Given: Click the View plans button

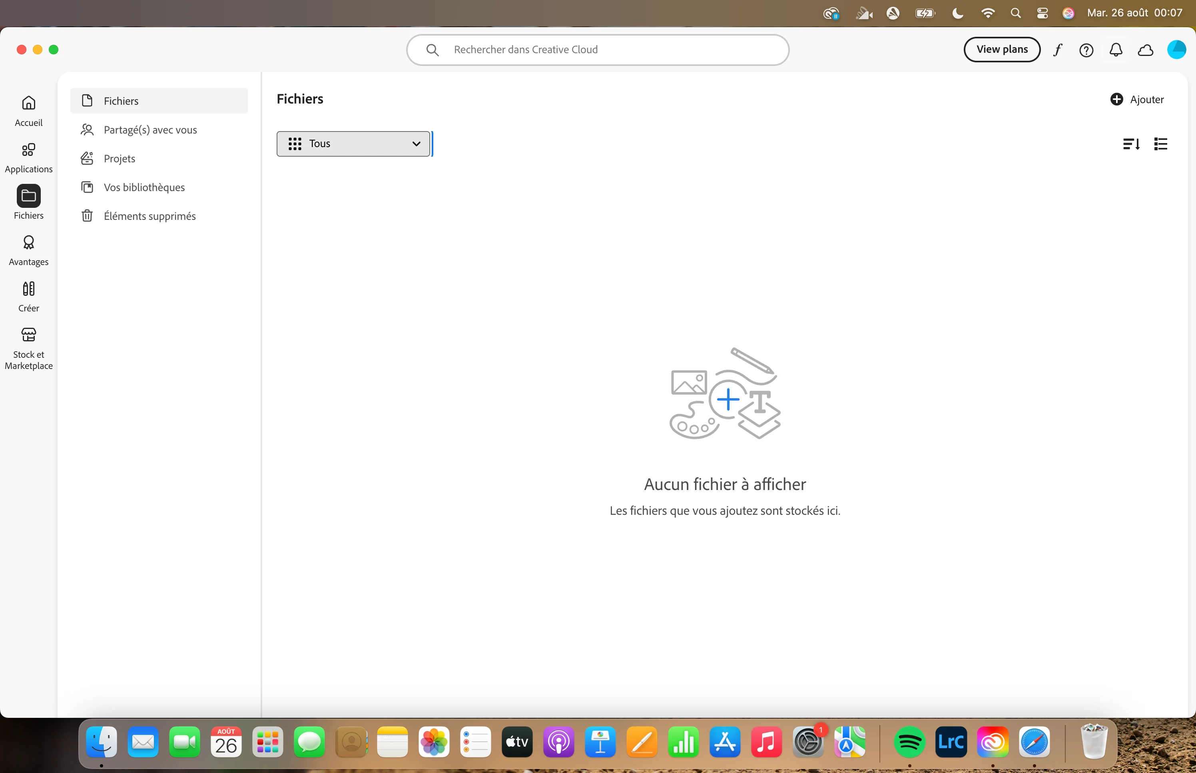Looking at the screenshot, I should pyautogui.click(x=1002, y=50).
